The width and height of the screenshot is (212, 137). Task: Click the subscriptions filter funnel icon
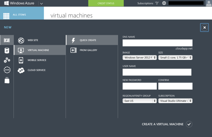point(157,3)
